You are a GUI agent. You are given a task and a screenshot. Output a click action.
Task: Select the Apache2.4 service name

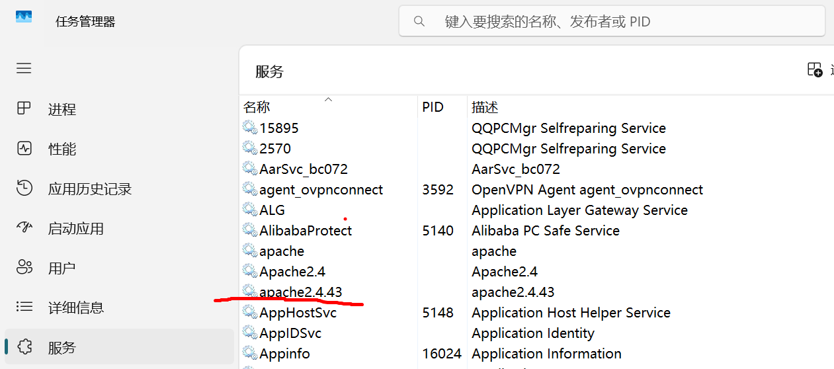tap(292, 272)
